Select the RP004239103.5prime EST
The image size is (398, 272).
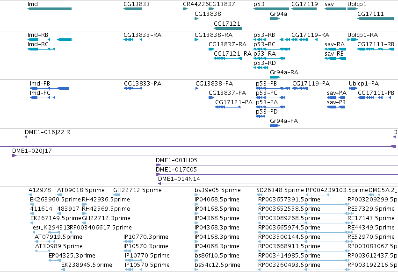[x=318, y=195]
